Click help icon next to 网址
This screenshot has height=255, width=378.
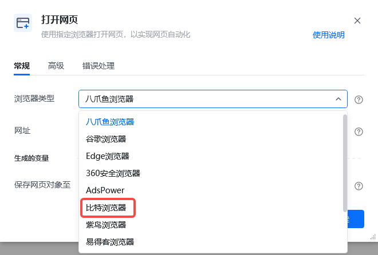click(359, 132)
